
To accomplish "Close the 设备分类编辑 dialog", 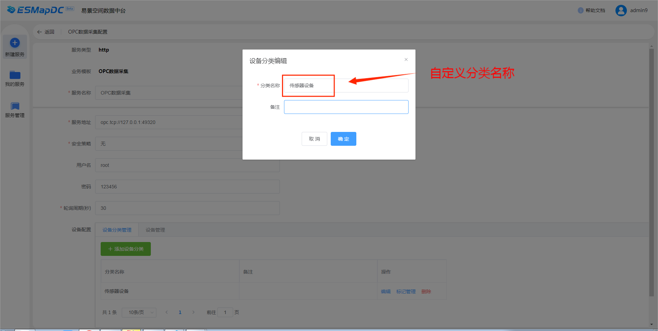I will click(406, 60).
